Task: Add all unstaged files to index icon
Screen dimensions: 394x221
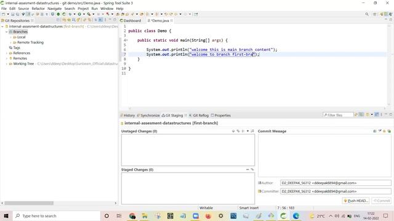Action: [238, 131]
